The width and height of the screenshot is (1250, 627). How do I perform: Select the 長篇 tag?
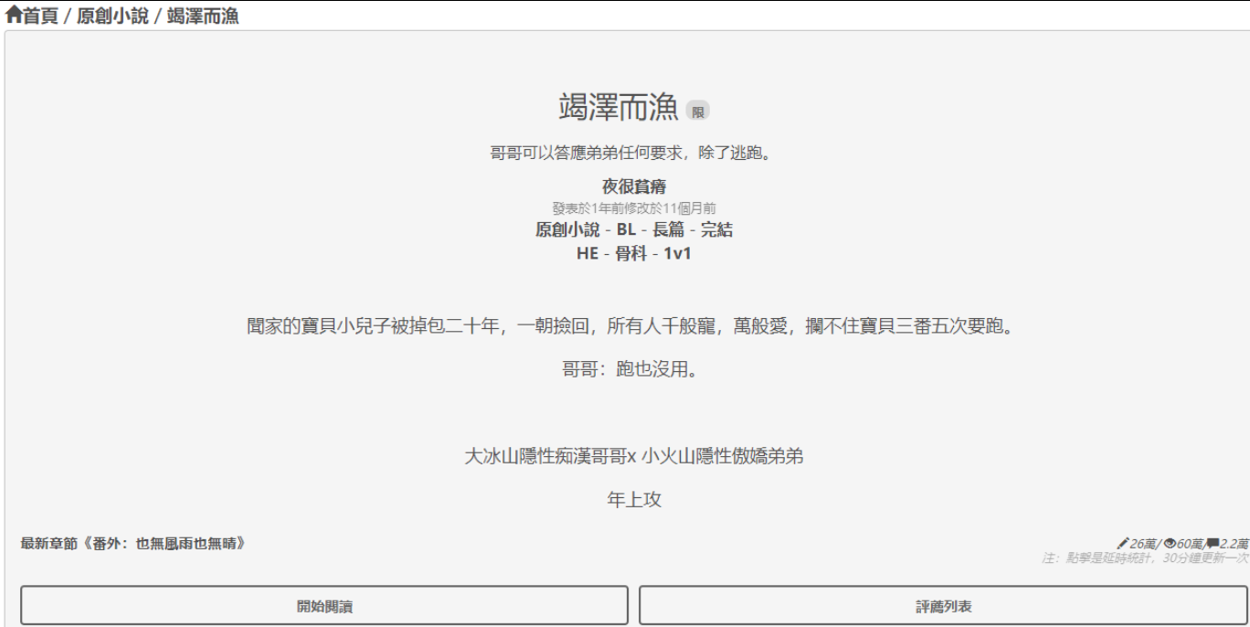click(x=669, y=229)
